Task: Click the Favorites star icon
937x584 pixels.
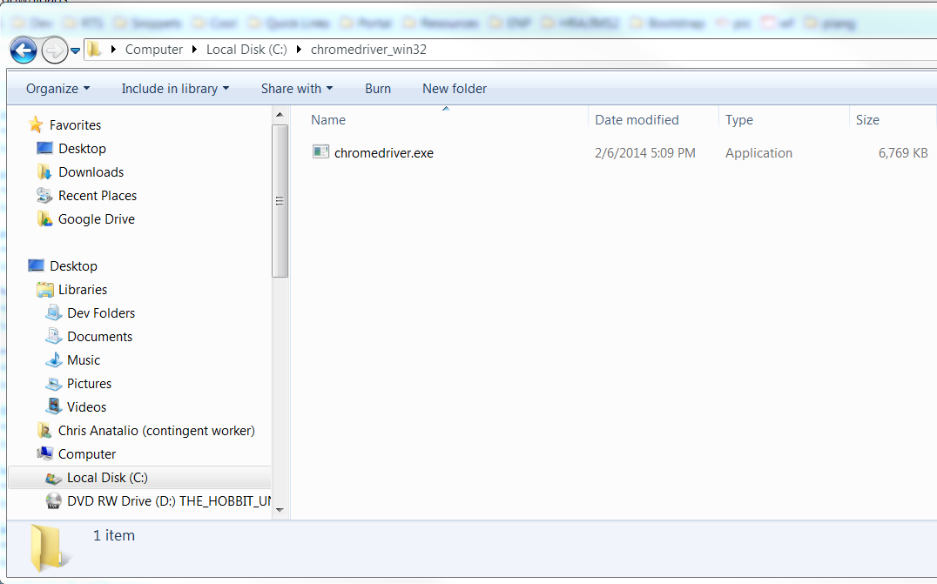Action: (x=36, y=124)
